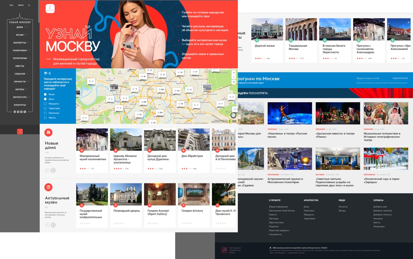Click the white app logo in banner
Screen dimensions: 413x259
50,9
